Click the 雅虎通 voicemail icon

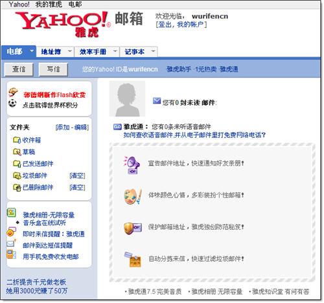click(117, 127)
